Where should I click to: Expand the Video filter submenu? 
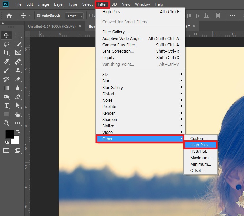point(140,132)
